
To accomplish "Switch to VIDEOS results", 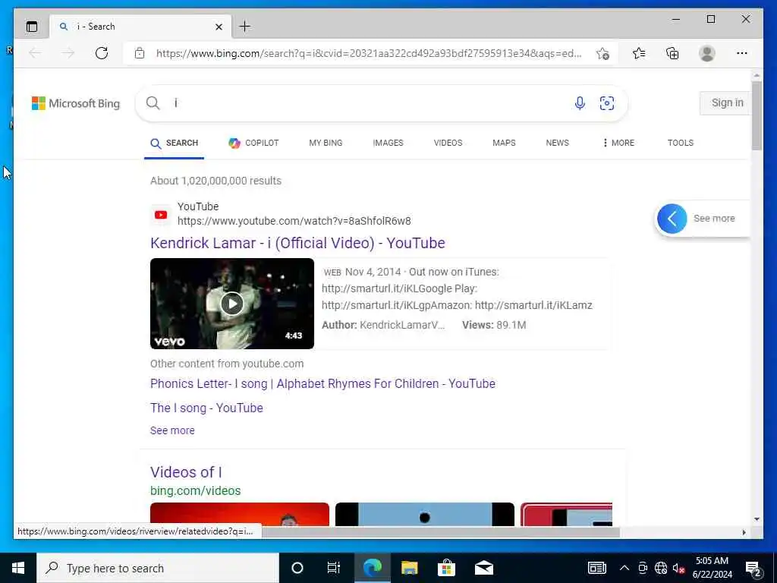I will point(448,143).
